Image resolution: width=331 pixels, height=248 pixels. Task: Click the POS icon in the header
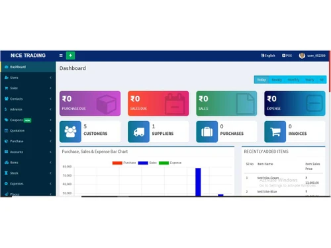(x=283, y=56)
